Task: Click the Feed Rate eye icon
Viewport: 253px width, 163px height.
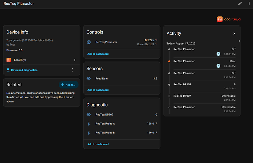Action: (89, 78)
